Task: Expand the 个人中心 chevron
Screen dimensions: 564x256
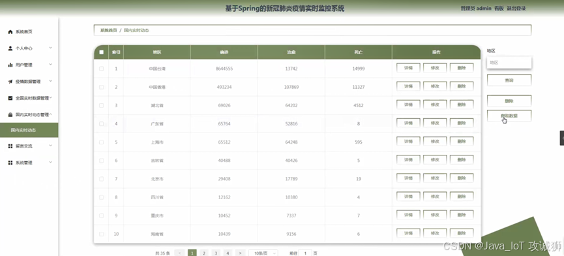Action: (x=51, y=48)
